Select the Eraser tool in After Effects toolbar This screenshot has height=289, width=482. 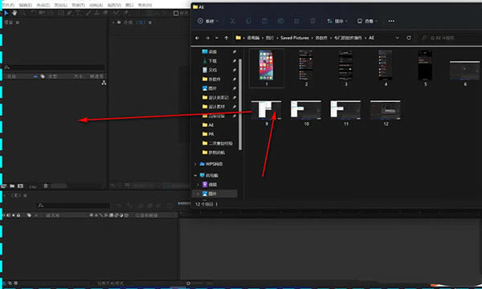point(105,13)
